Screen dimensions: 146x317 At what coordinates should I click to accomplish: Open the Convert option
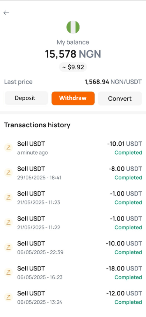click(120, 98)
